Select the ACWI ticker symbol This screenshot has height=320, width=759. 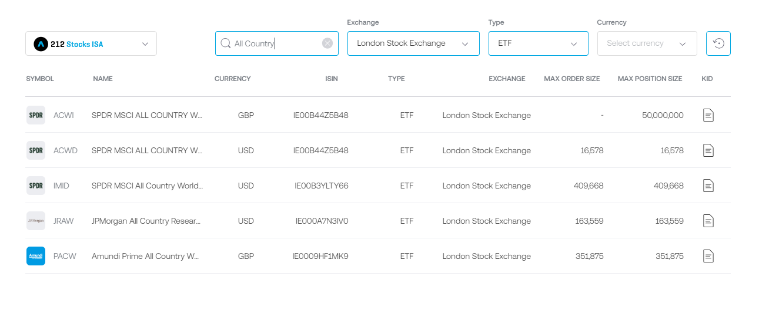pyautogui.click(x=63, y=115)
